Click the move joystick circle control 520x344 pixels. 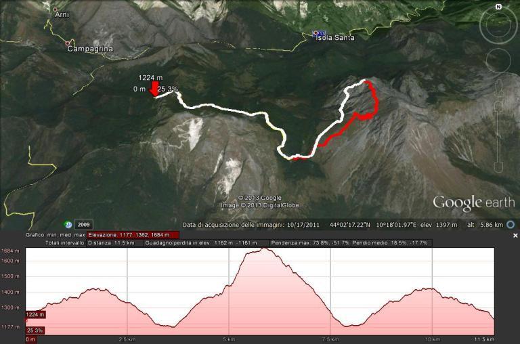click(498, 60)
